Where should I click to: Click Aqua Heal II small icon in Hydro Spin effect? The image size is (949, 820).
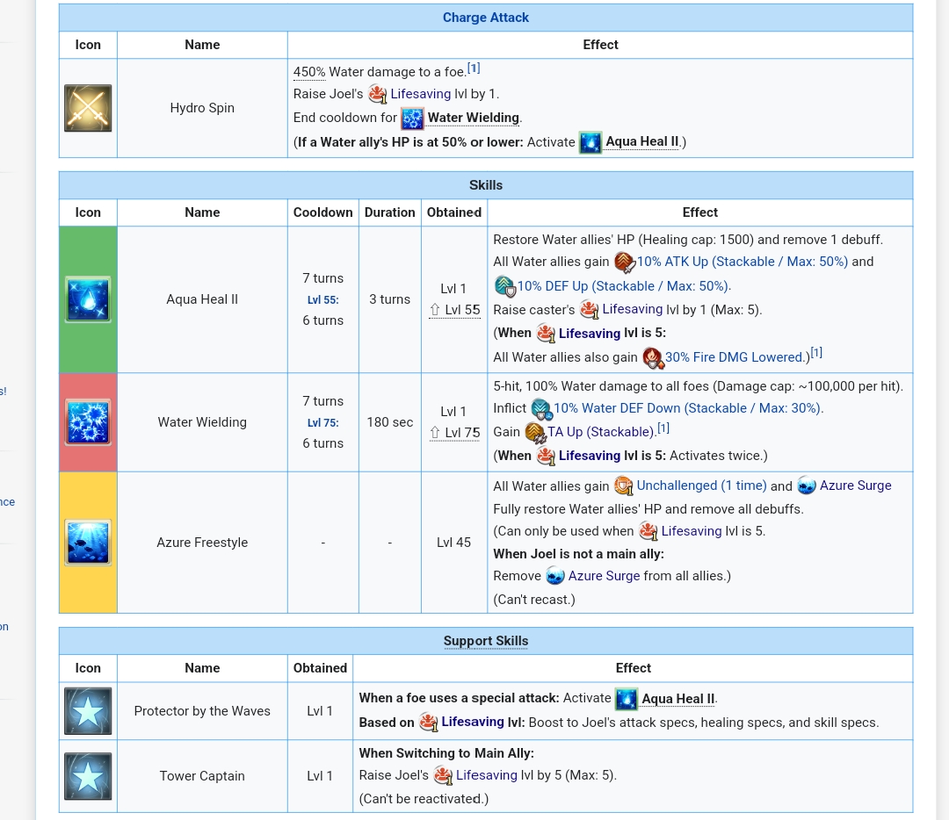coord(590,143)
